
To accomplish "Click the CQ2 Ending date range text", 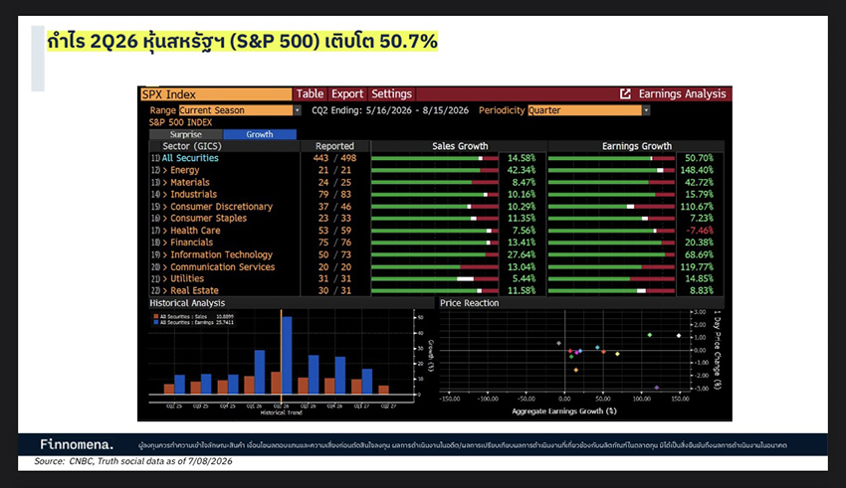I will (390, 110).
